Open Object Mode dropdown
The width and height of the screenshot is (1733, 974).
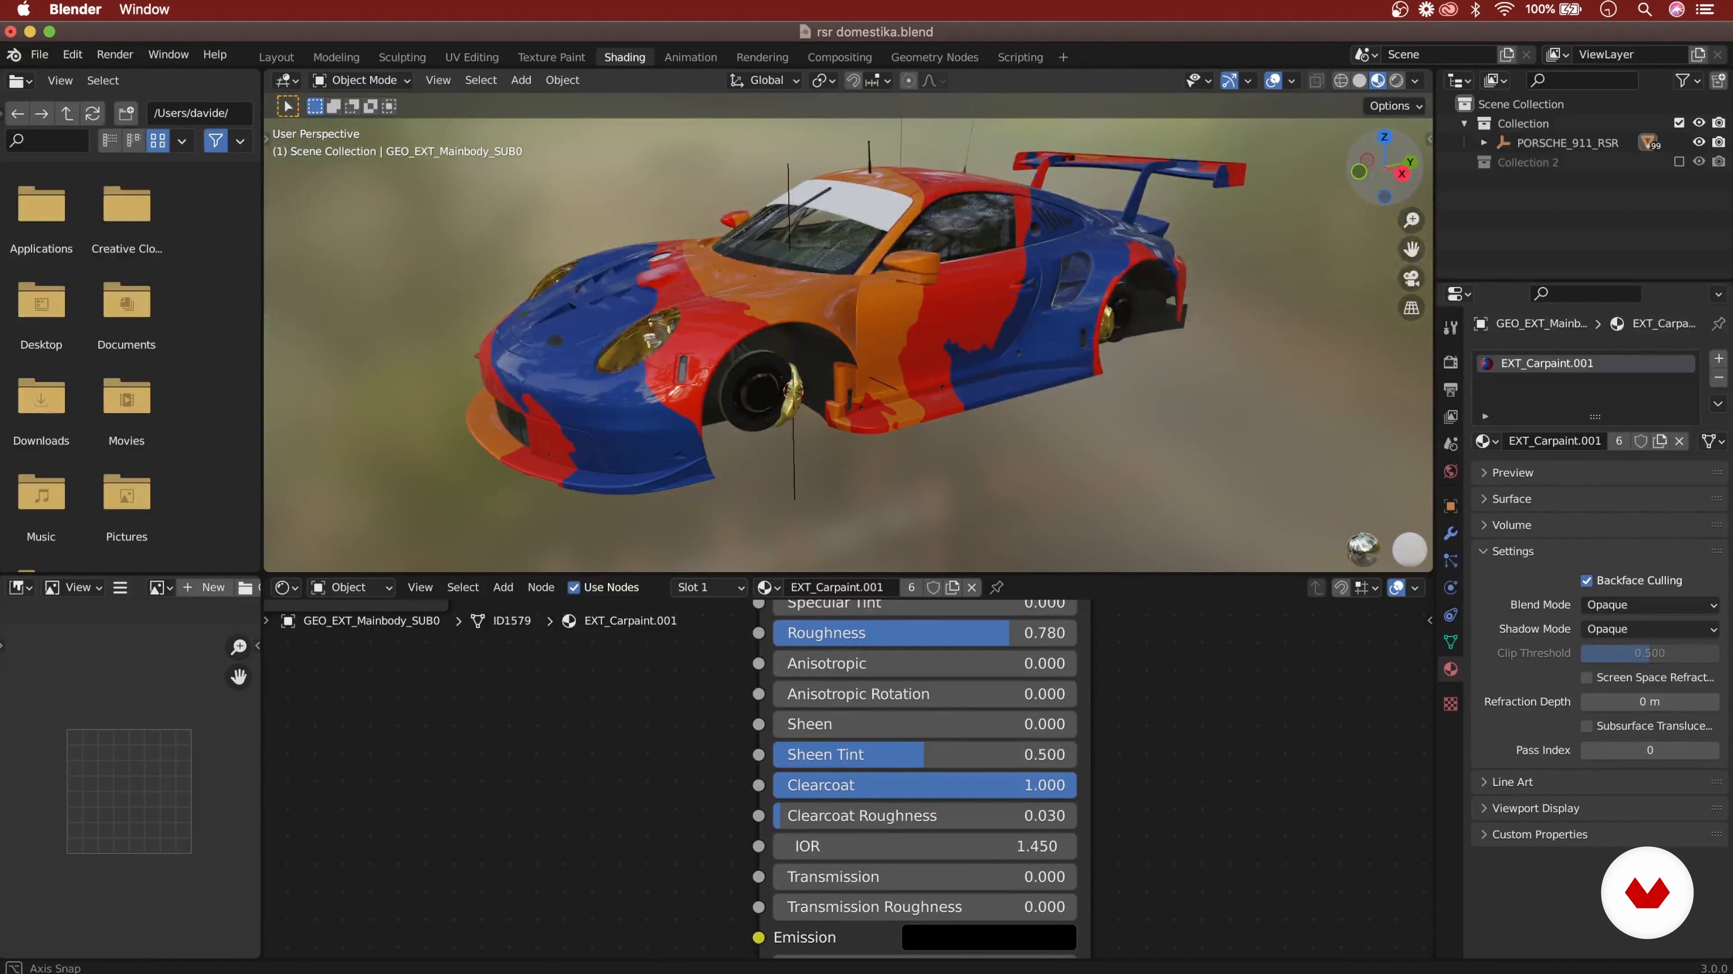click(361, 80)
